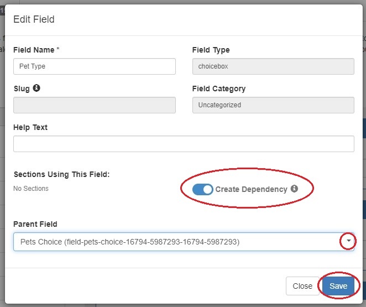Image resolution: width=366 pixels, height=307 pixels.
Task: Click the Parent Field label
Action: [x=35, y=224]
